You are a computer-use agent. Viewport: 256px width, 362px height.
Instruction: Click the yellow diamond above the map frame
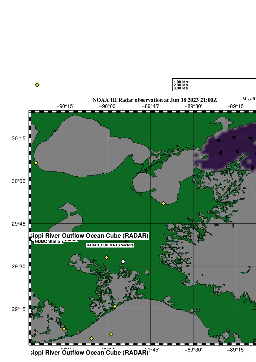tap(37, 85)
